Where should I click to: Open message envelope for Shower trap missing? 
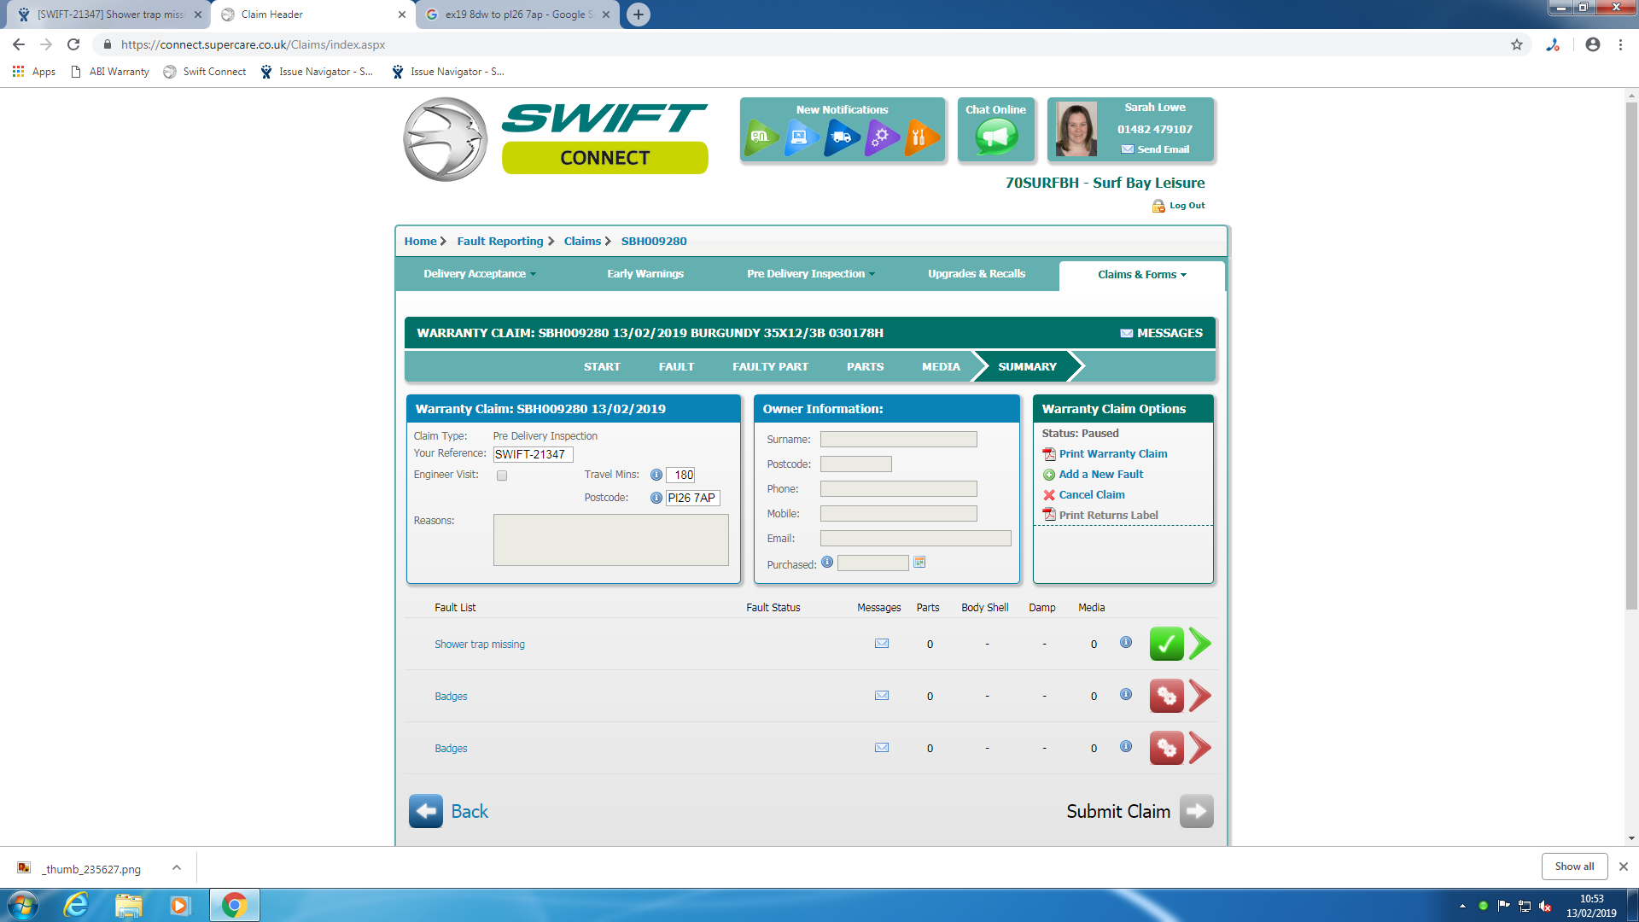882,644
